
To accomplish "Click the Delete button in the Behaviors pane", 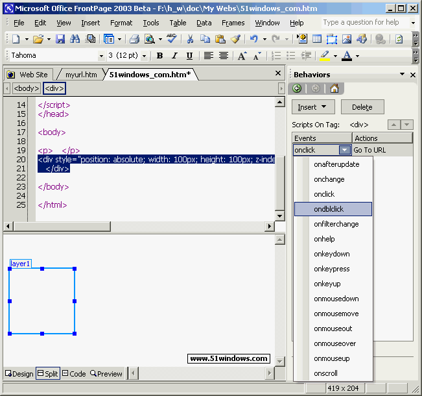I will click(362, 107).
